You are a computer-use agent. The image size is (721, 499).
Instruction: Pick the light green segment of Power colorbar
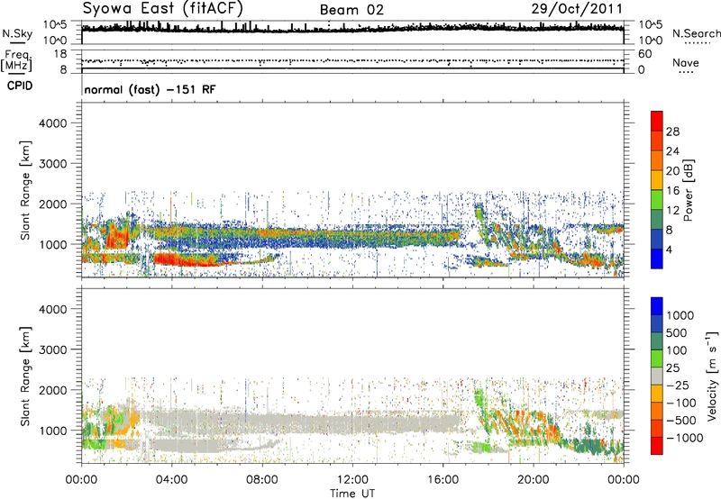click(657, 200)
